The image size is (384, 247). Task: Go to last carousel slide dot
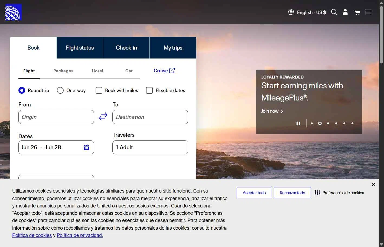click(x=352, y=123)
